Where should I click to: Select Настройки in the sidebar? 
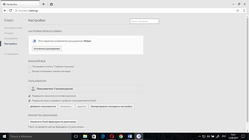[10, 44]
